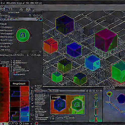The height and width of the screenshot is (125, 125).
Task: Click the dark blue hexagon in bottom-right panel
Action: click(x=121, y=99)
